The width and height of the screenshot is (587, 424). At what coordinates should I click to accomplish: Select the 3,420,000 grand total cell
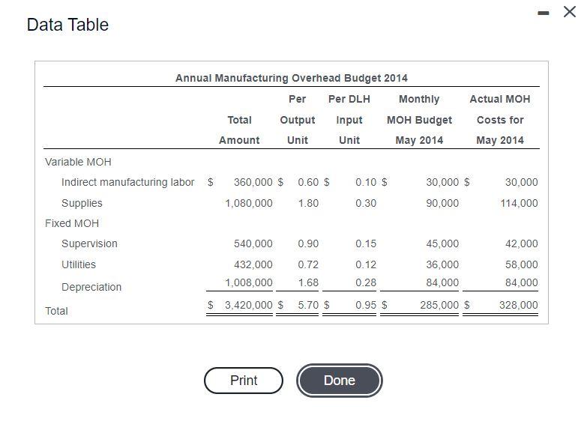click(249, 305)
